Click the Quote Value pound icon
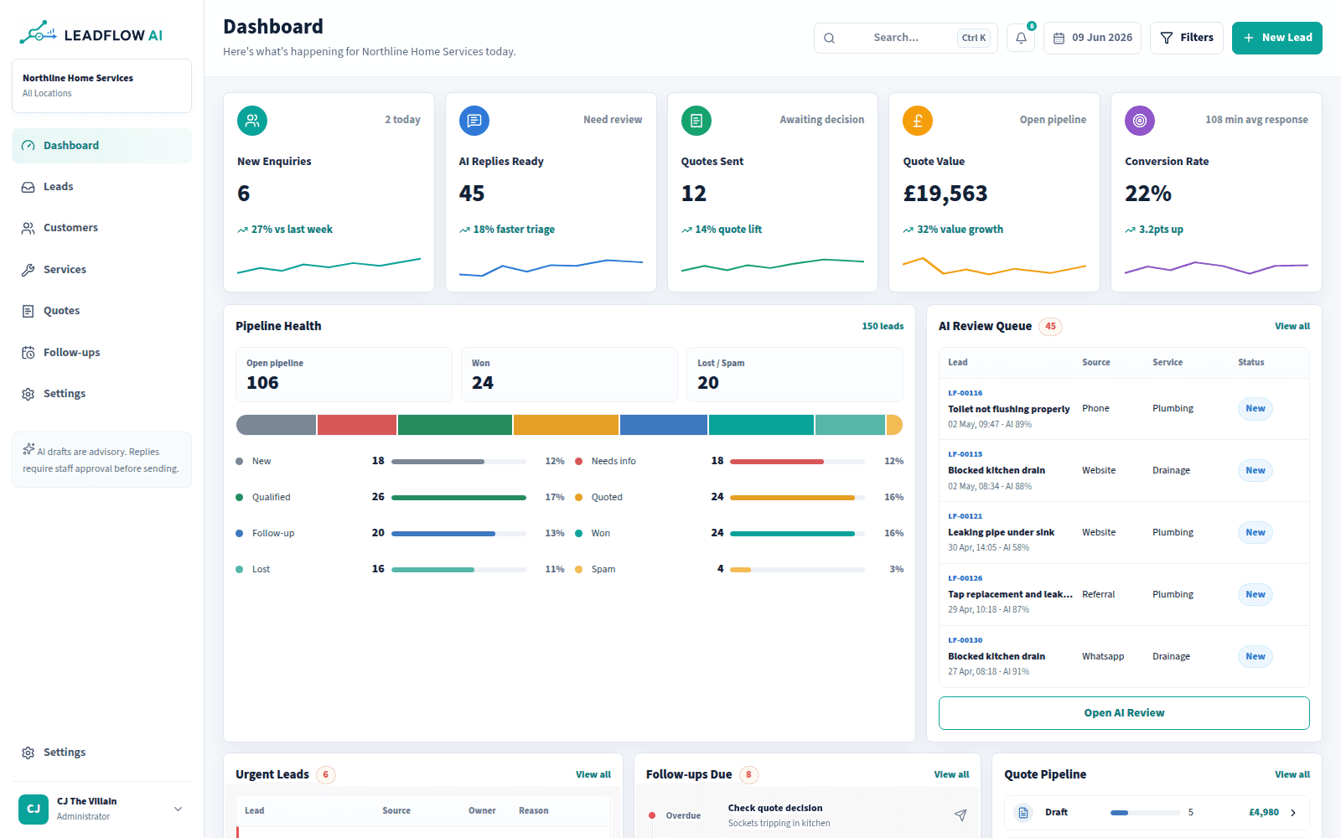The image size is (1341, 838). coord(918,121)
